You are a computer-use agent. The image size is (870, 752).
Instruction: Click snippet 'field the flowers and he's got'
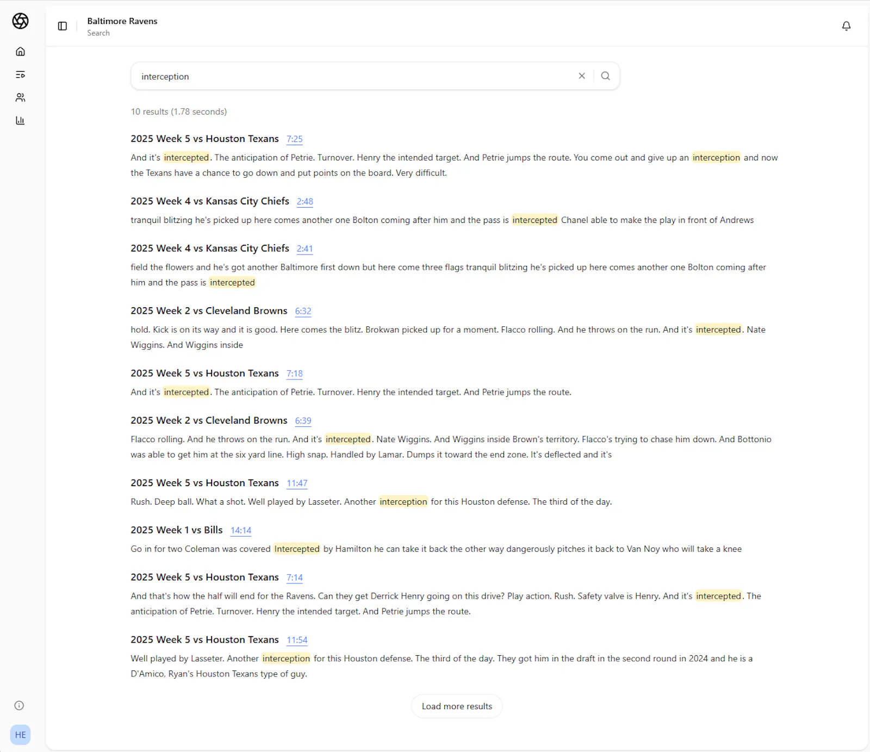448,275
